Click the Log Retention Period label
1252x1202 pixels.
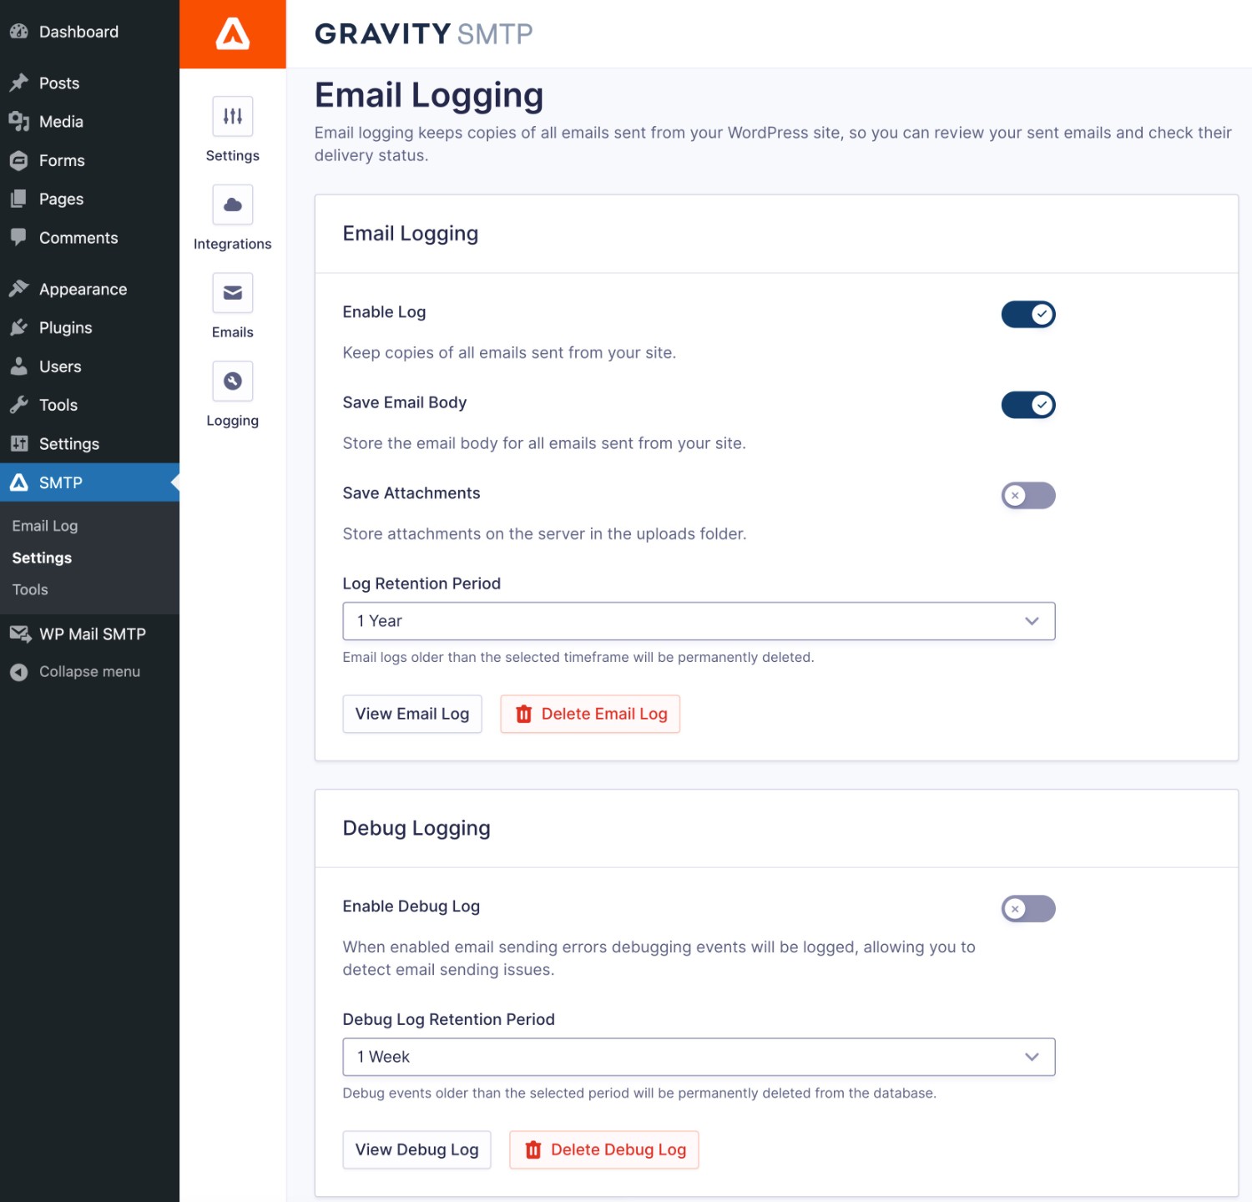422,583
